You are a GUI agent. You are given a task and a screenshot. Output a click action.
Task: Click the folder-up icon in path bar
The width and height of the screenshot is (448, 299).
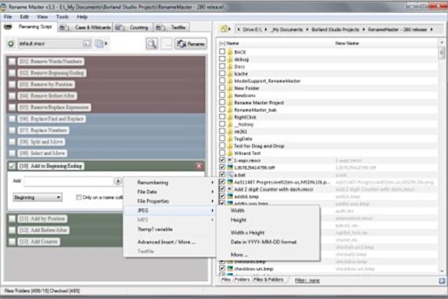click(223, 29)
